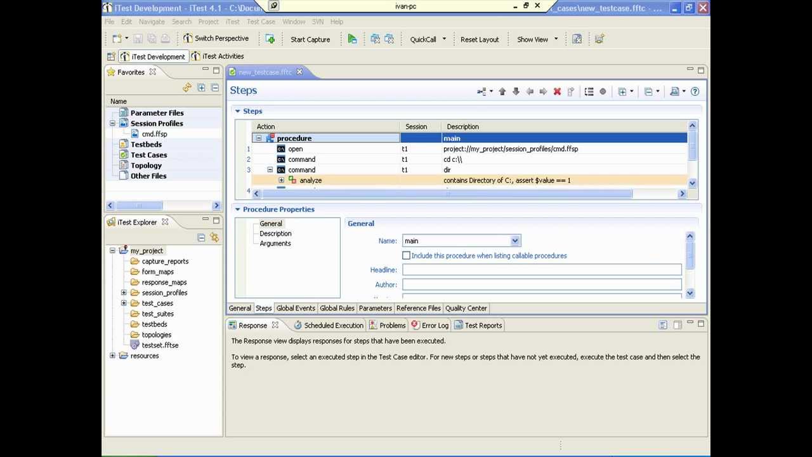
Task: Click Link with Editor icon in iTest Explorer
Action: click(x=214, y=237)
